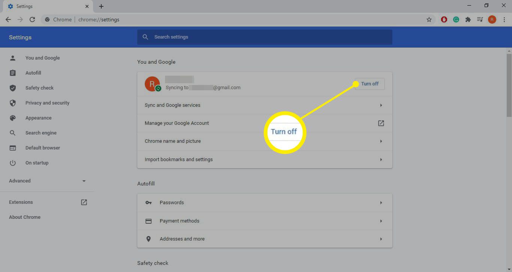Open the Chrome three-dot menu
The image size is (512, 272).
[x=504, y=19]
